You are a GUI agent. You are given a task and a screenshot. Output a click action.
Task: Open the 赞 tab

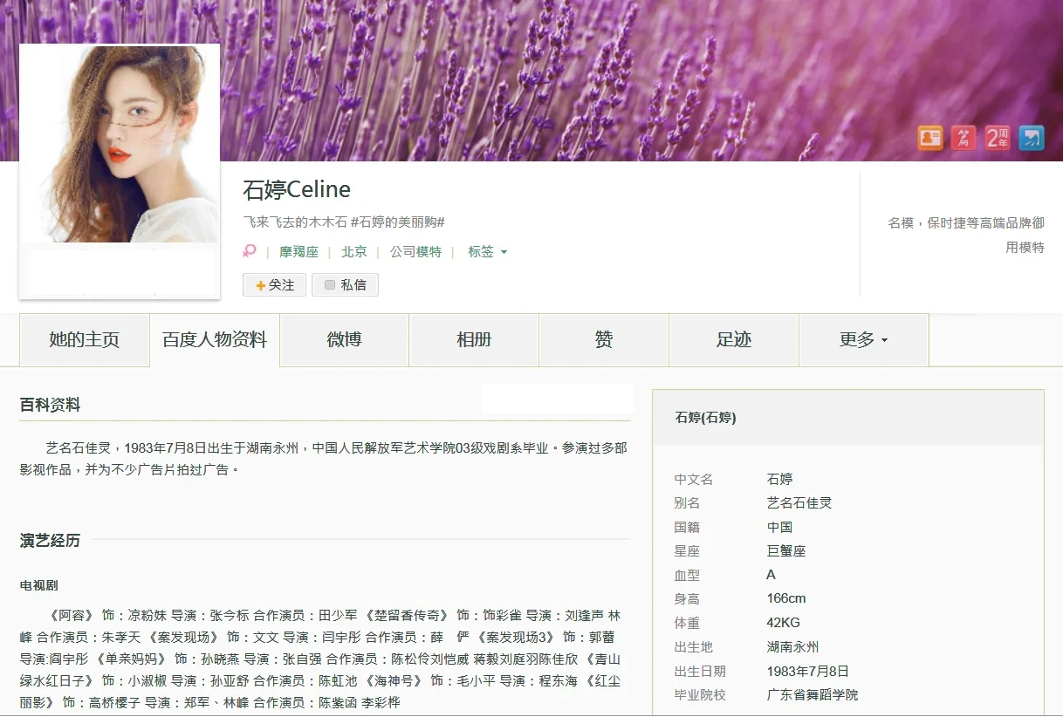pyautogui.click(x=603, y=340)
